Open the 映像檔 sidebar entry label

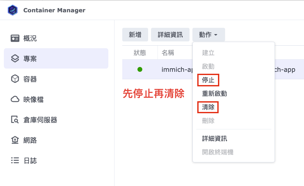point(33,100)
